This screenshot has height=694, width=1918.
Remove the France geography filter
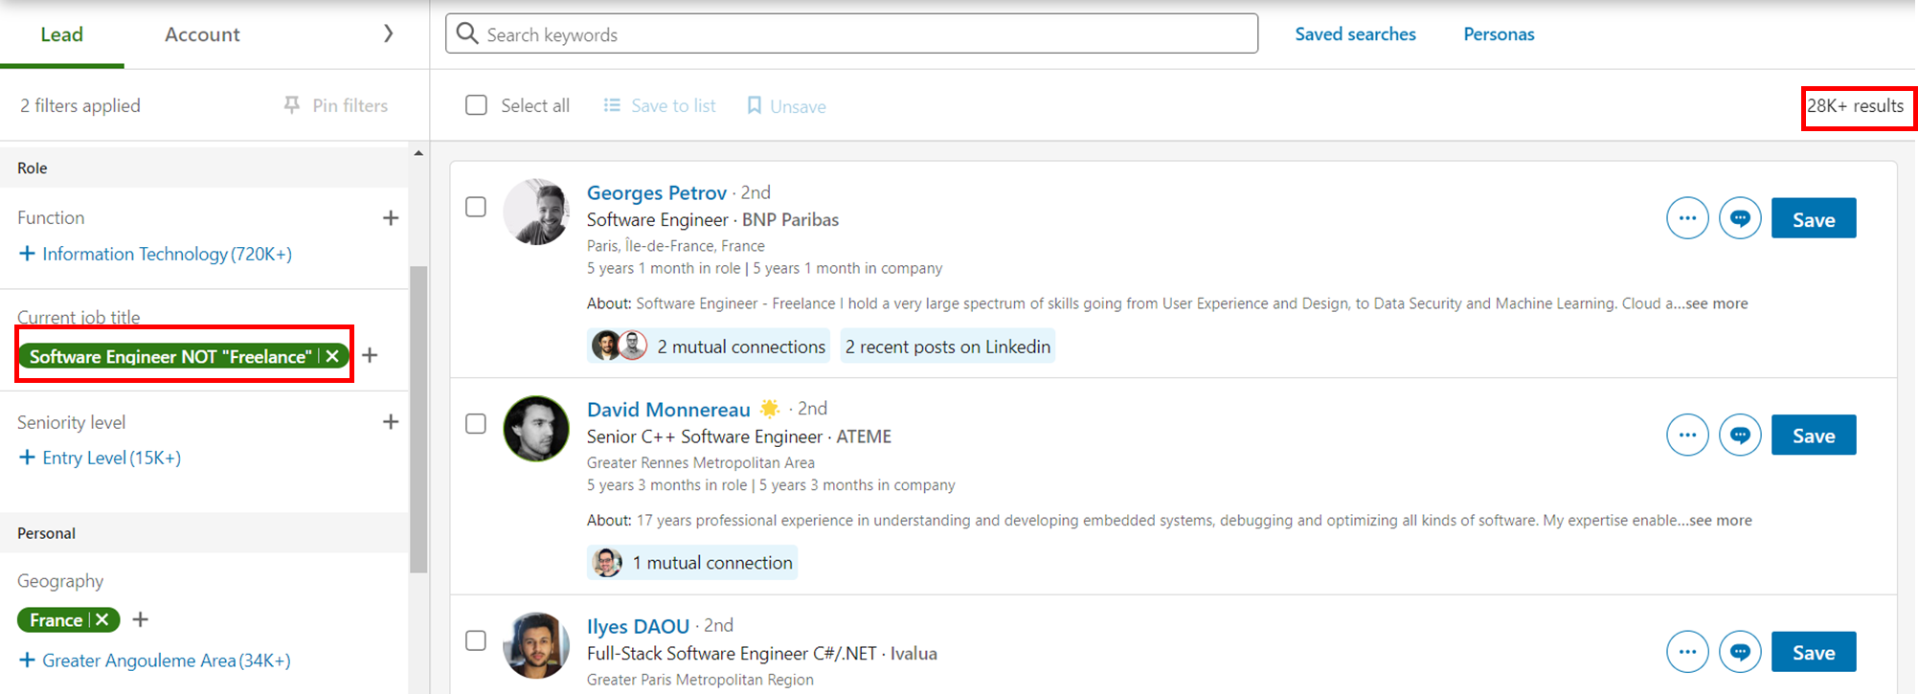tap(102, 620)
